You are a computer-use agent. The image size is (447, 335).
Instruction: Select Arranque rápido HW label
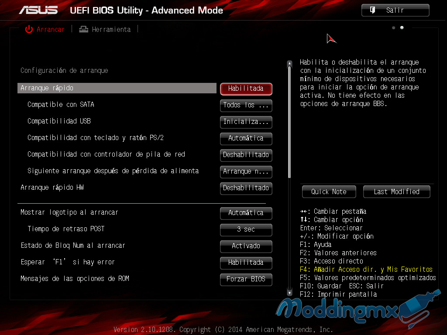click(x=52, y=187)
